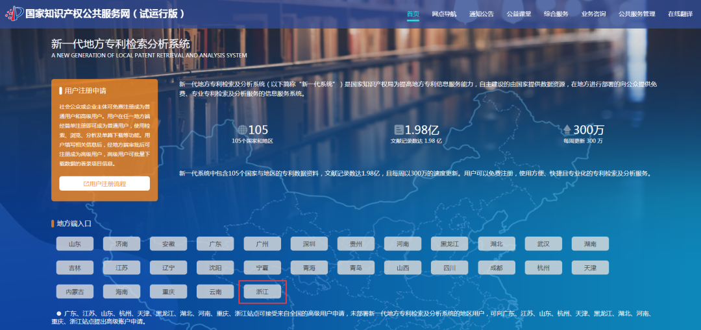Choose the 河南 entry button

[403, 244]
